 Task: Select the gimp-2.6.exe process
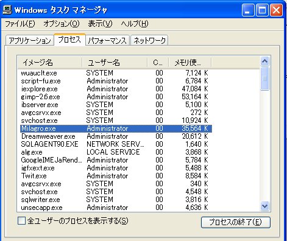(116, 97)
